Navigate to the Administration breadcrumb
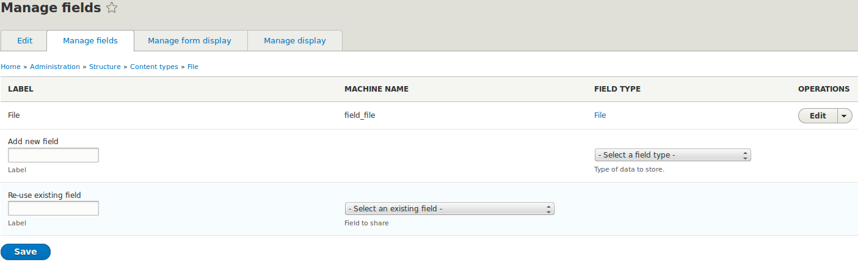858x262 pixels. (55, 67)
